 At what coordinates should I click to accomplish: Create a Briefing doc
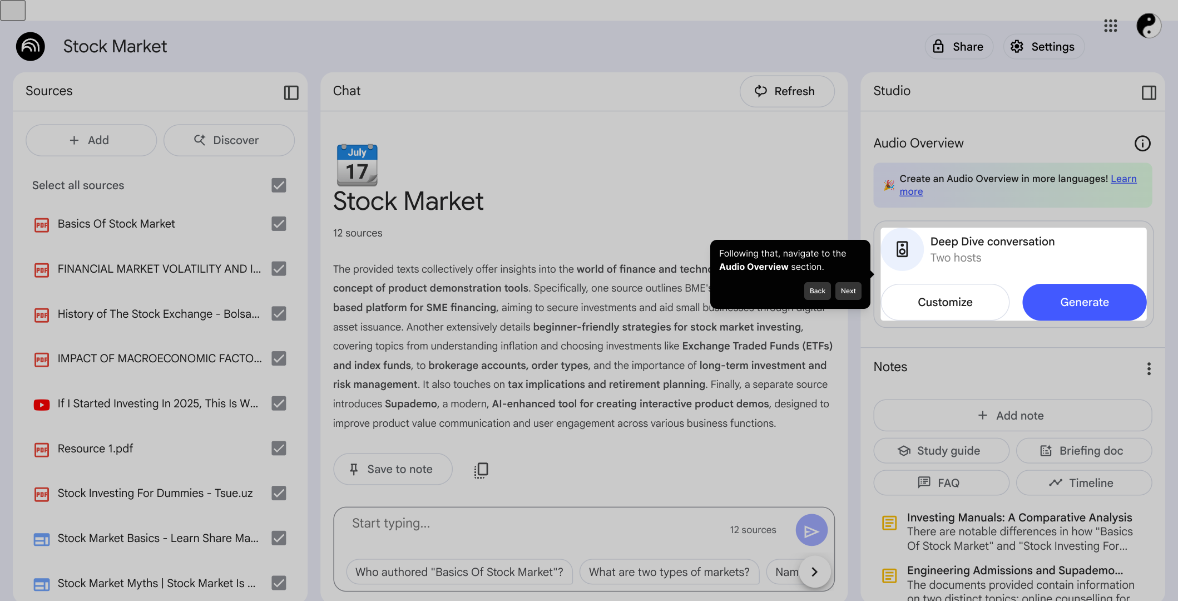tap(1083, 451)
